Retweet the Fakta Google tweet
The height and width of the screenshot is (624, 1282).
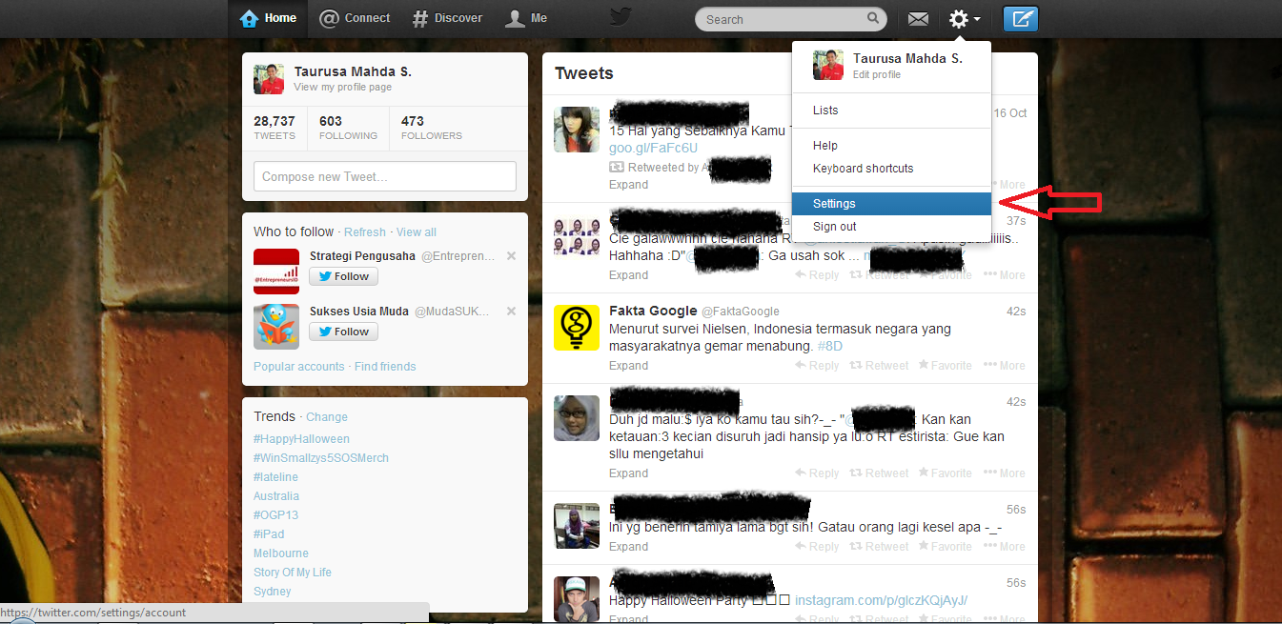(x=879, y=366)
